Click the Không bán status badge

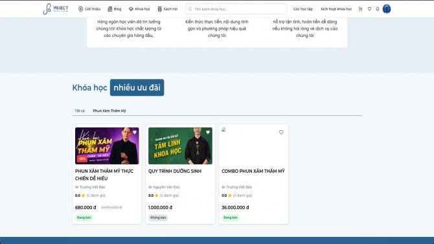pyautogui.click(x=158, y=217)
